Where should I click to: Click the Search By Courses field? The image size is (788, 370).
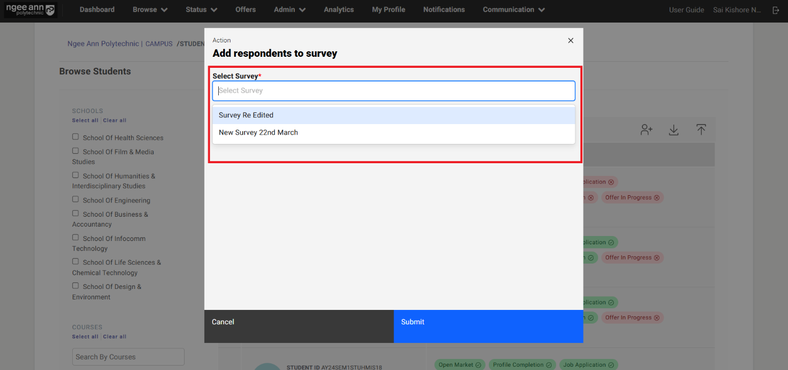click(128, 357)
